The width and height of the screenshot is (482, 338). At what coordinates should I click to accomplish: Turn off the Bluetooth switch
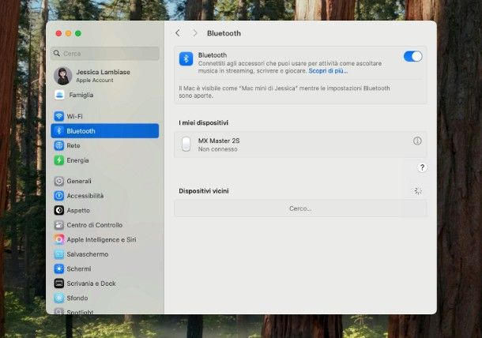pyautogui.click(x=412, y=56)
